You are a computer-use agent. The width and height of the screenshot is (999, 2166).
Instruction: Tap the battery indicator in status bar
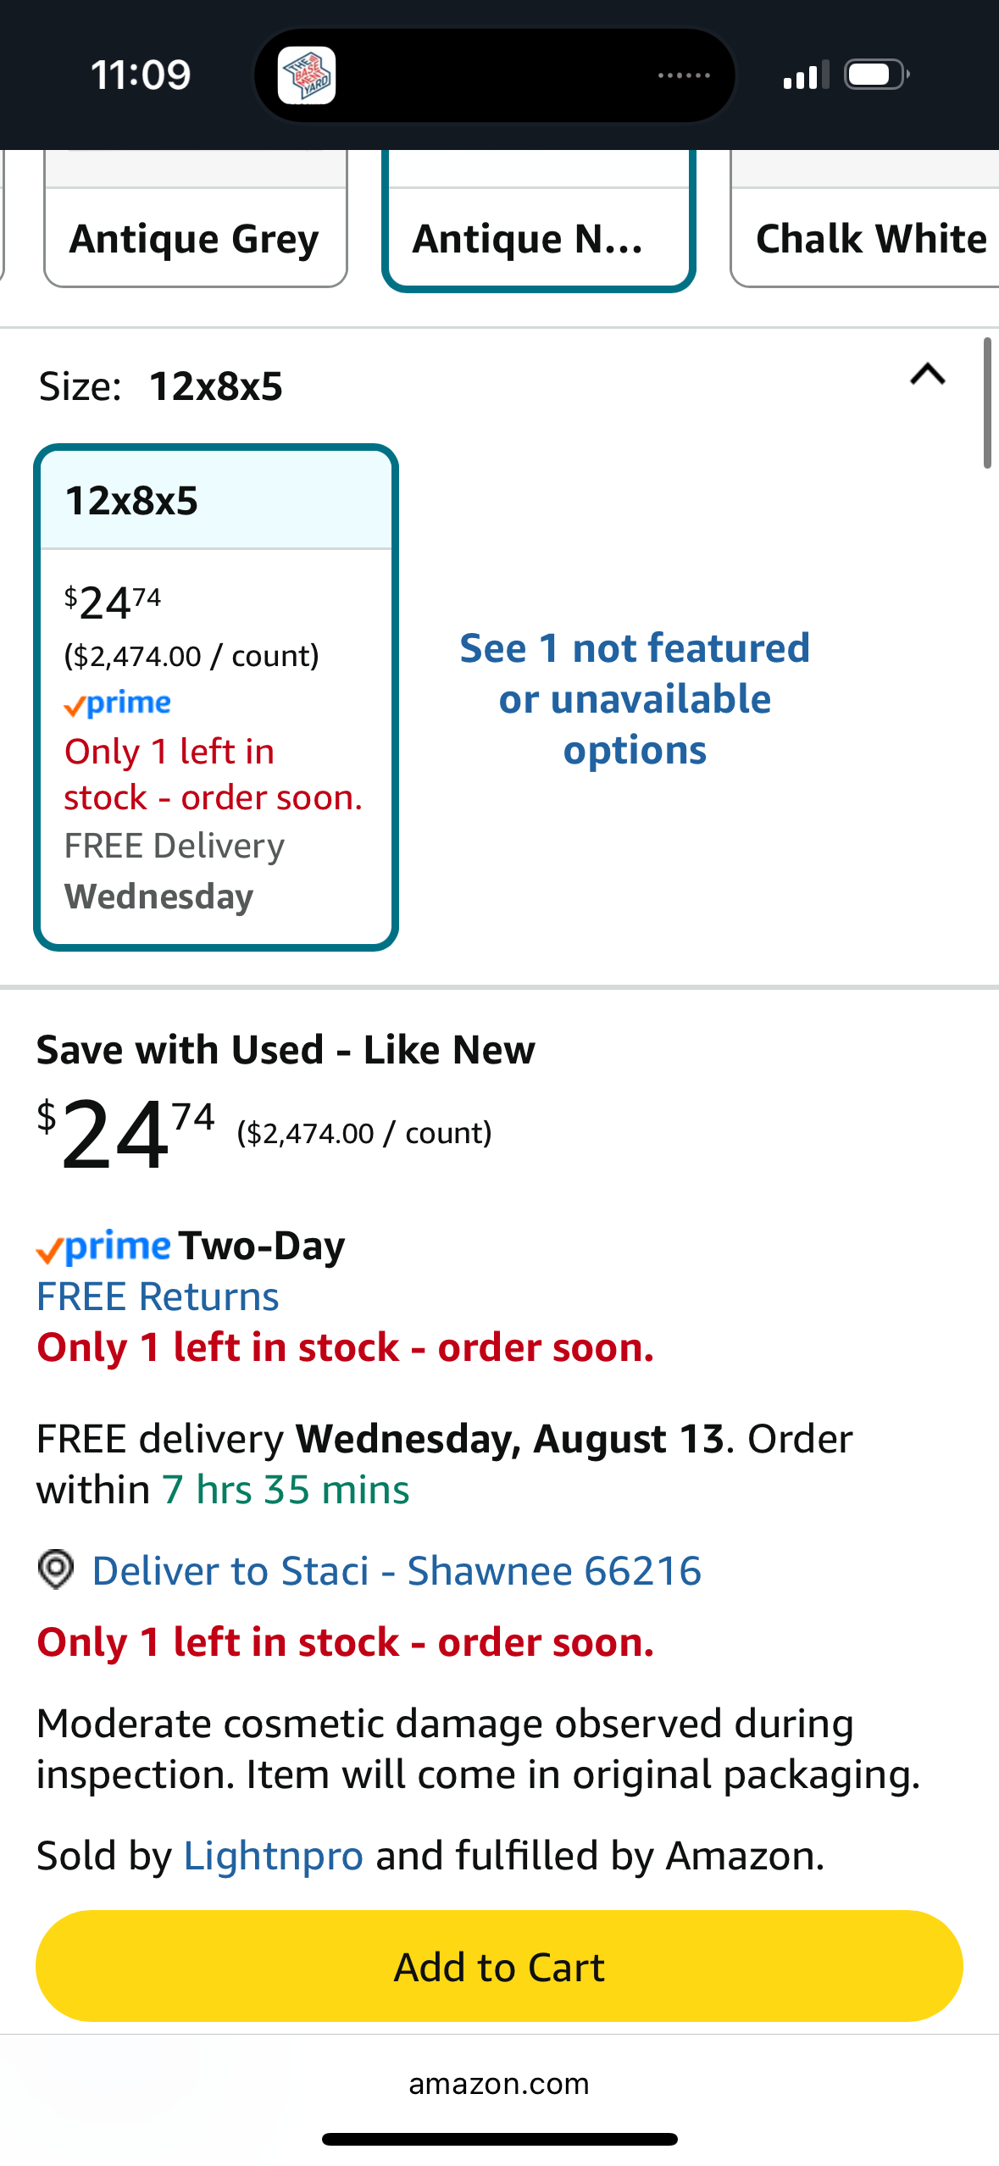[877, 75]
